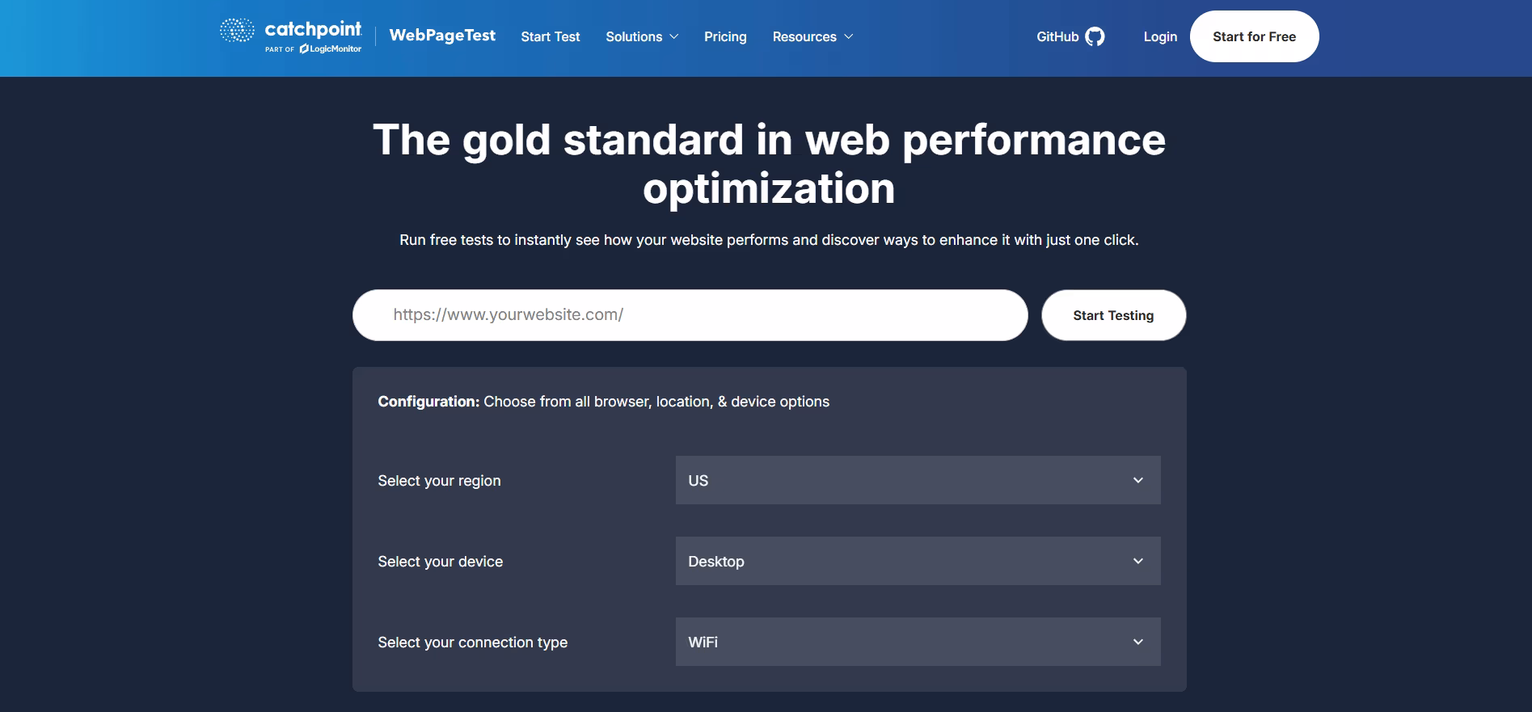Click the 'Select your device' label
1532x712 pixels.
click(x=440, y=562)
